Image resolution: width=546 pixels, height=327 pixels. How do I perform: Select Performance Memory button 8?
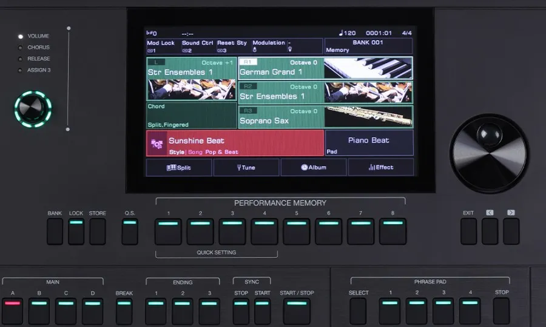click(x=393, y=231)
